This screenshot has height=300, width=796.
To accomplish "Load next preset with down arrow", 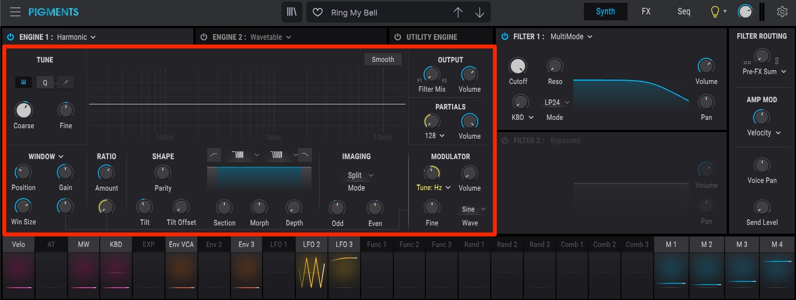I will tap(480, 12).
